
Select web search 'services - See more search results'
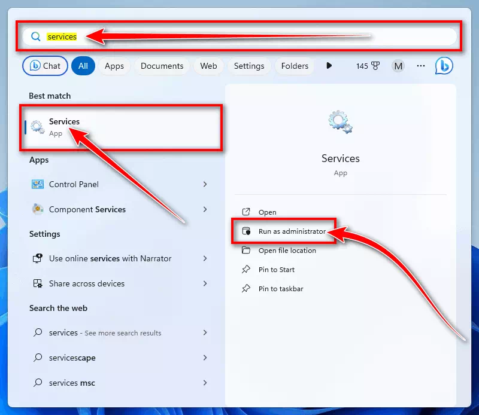tap(119, 332)
